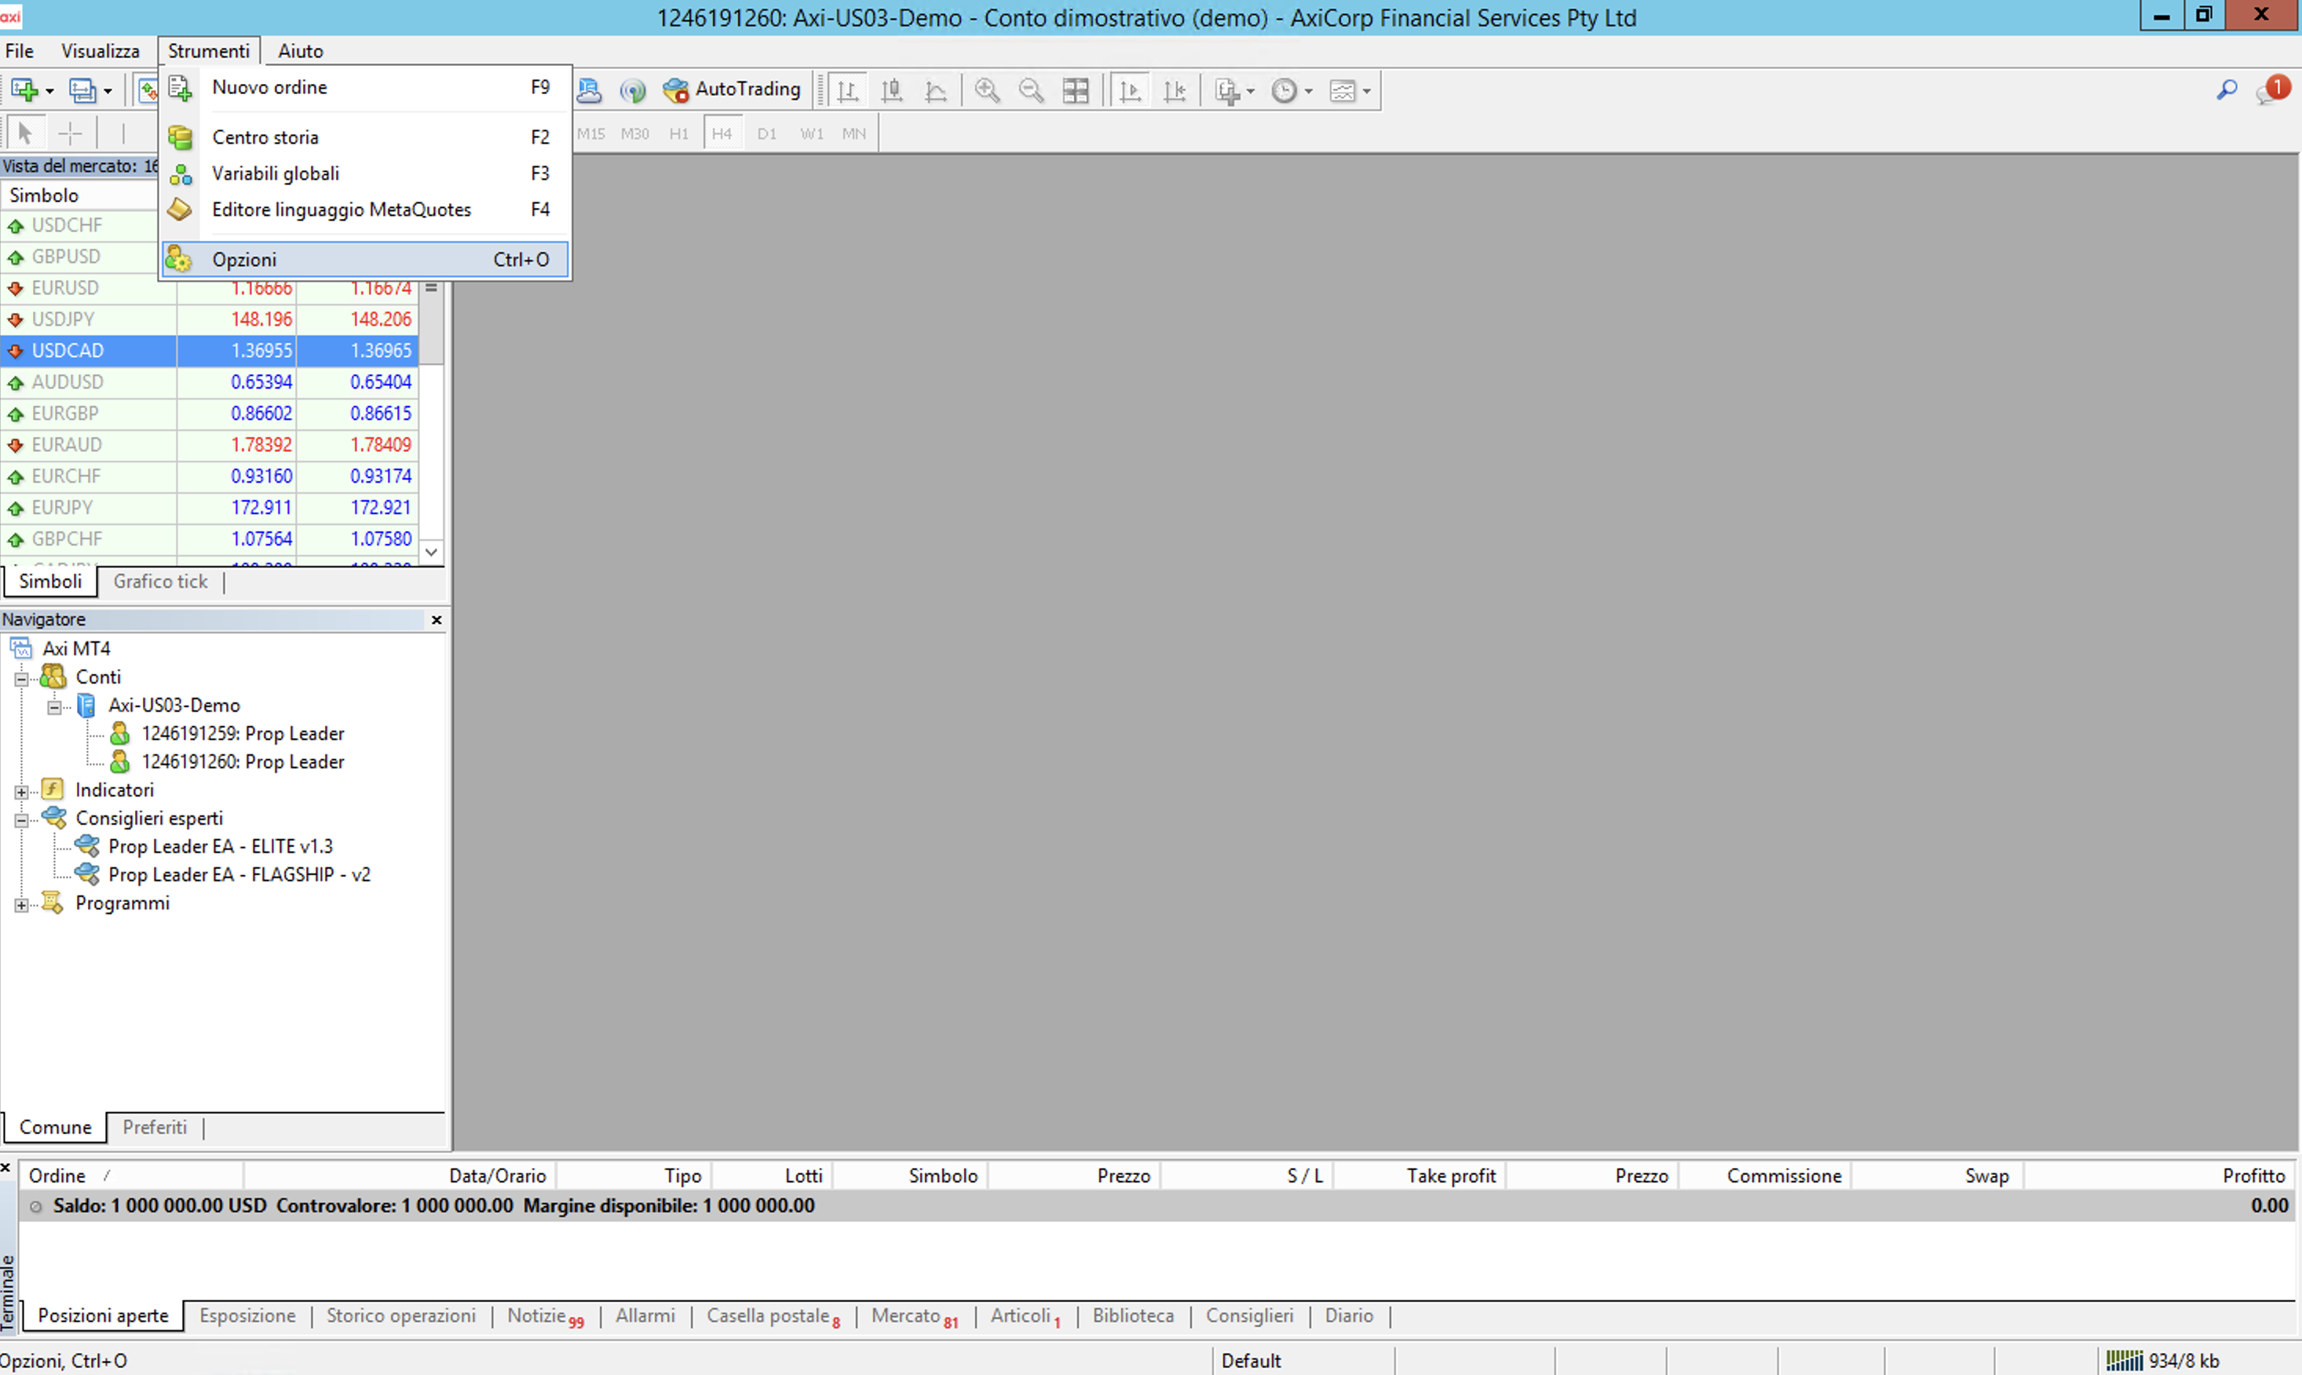This screenshot has width=2302, height=1375.
Task: Click the tile windows grid icon
Action: click(1075, 91)
